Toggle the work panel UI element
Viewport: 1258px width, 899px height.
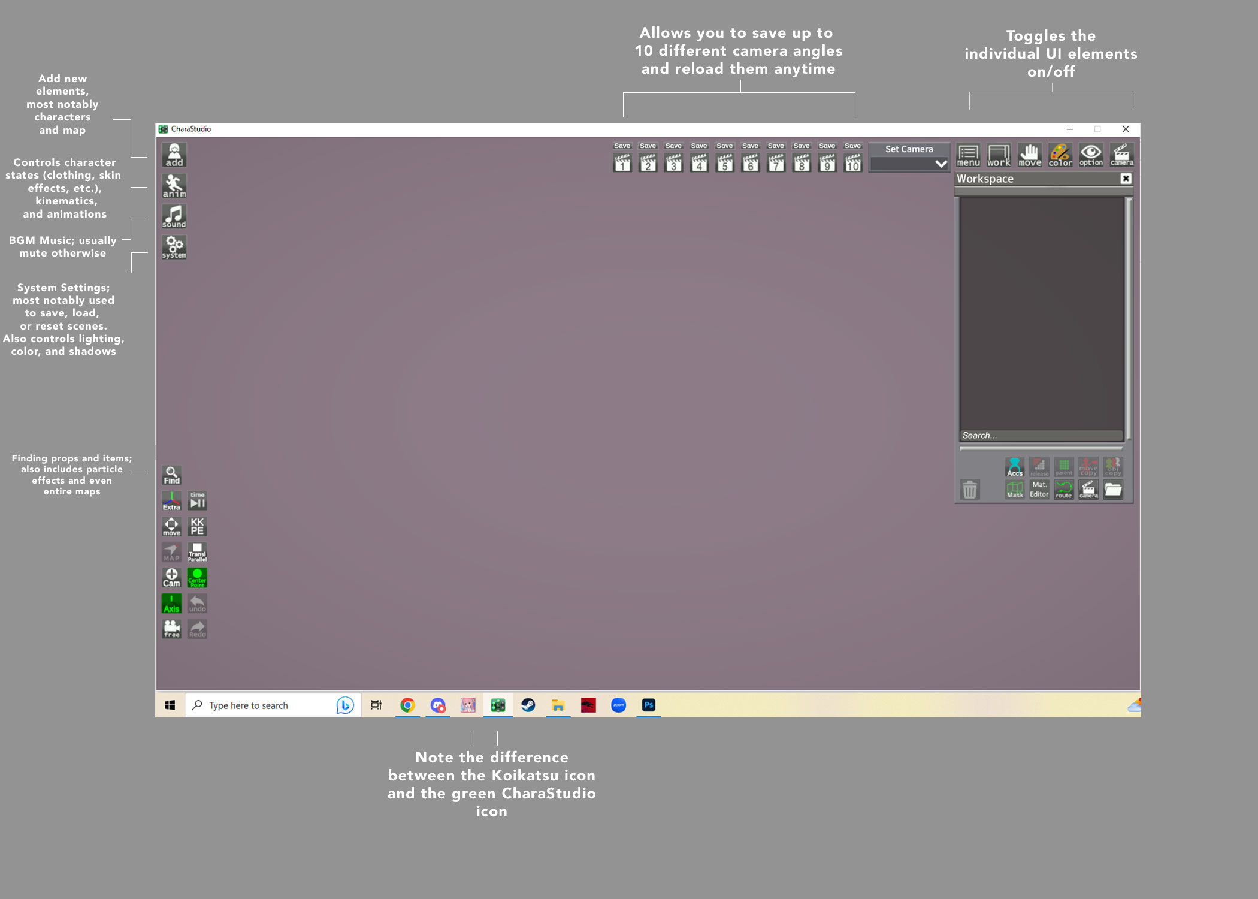[x=999, y=155]
